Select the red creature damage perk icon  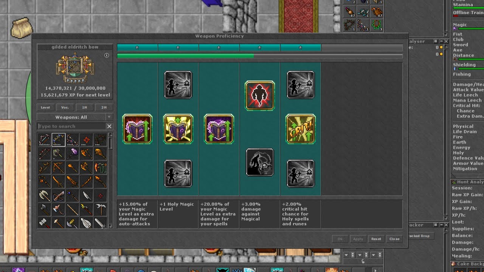point(260,96)
